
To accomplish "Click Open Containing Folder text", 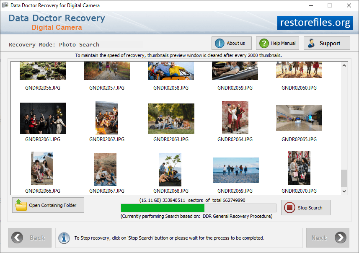I will pos(53,205).
